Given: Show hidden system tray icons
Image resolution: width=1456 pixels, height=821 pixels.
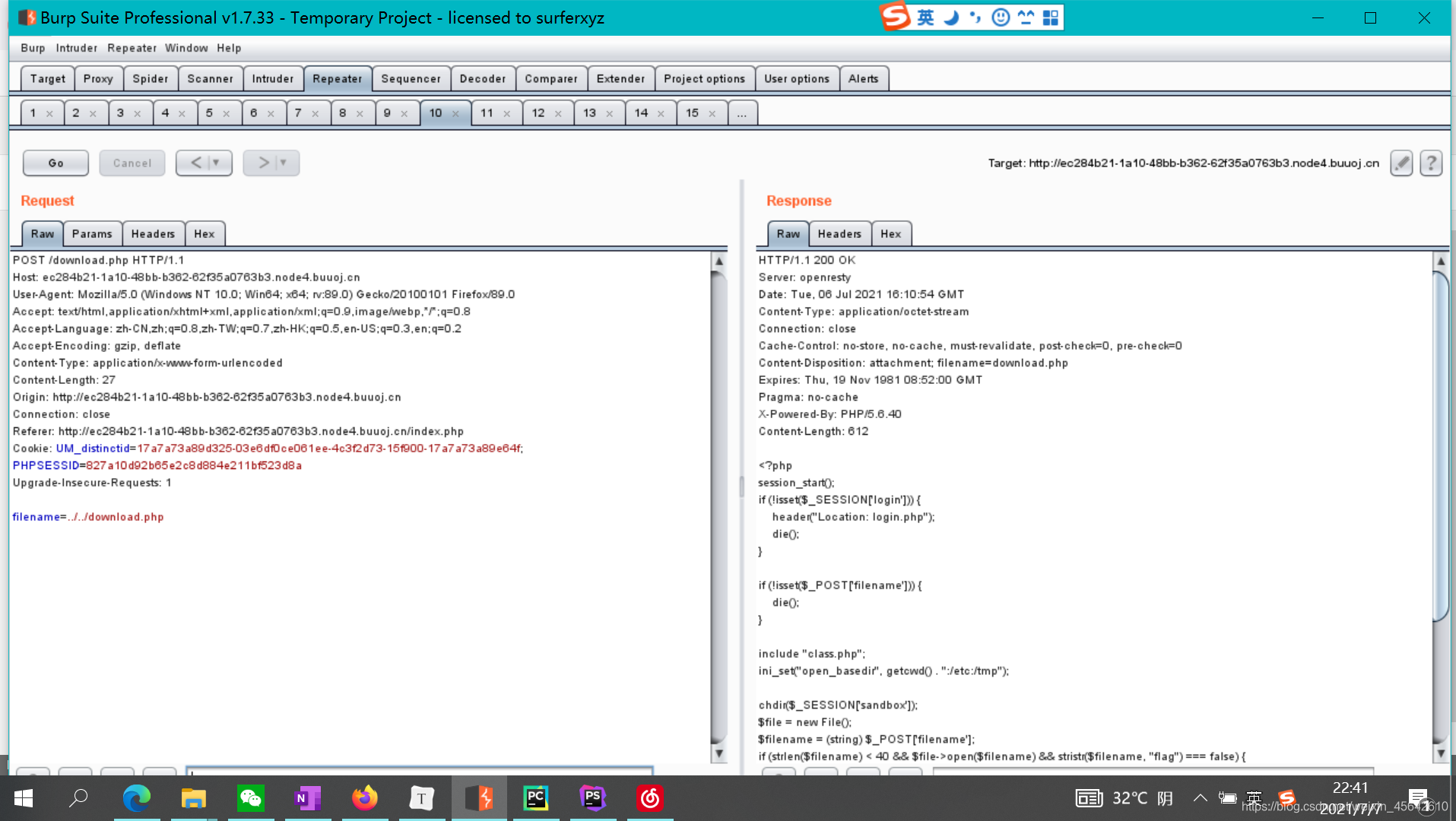Looking at the screenshot, I should 1200,798.
